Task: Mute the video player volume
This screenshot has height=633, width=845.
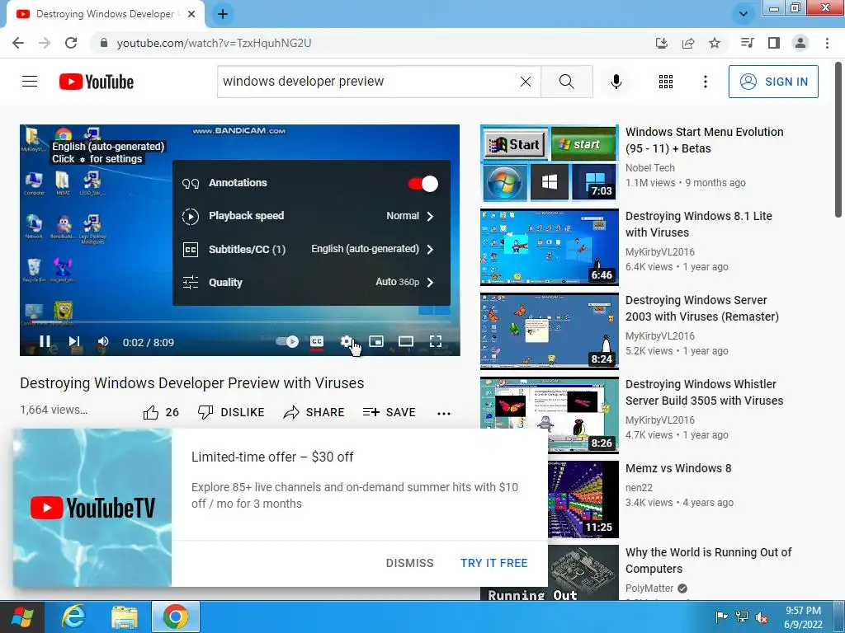Action: pyautogui.click(x=103, y=342)
